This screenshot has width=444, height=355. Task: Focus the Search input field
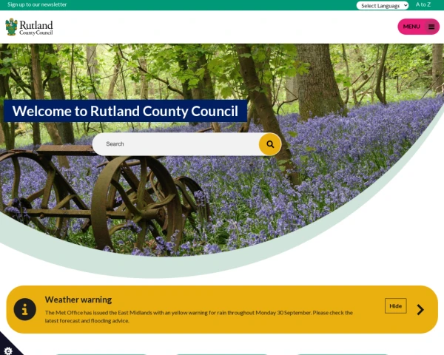(175, 144)
